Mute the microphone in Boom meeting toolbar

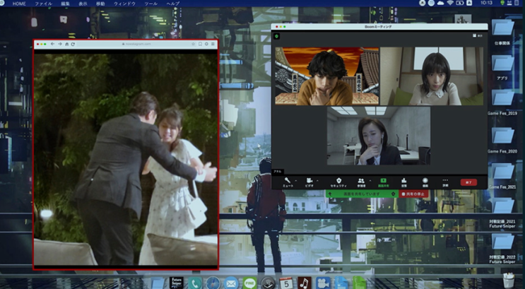(x=288, y=182)
